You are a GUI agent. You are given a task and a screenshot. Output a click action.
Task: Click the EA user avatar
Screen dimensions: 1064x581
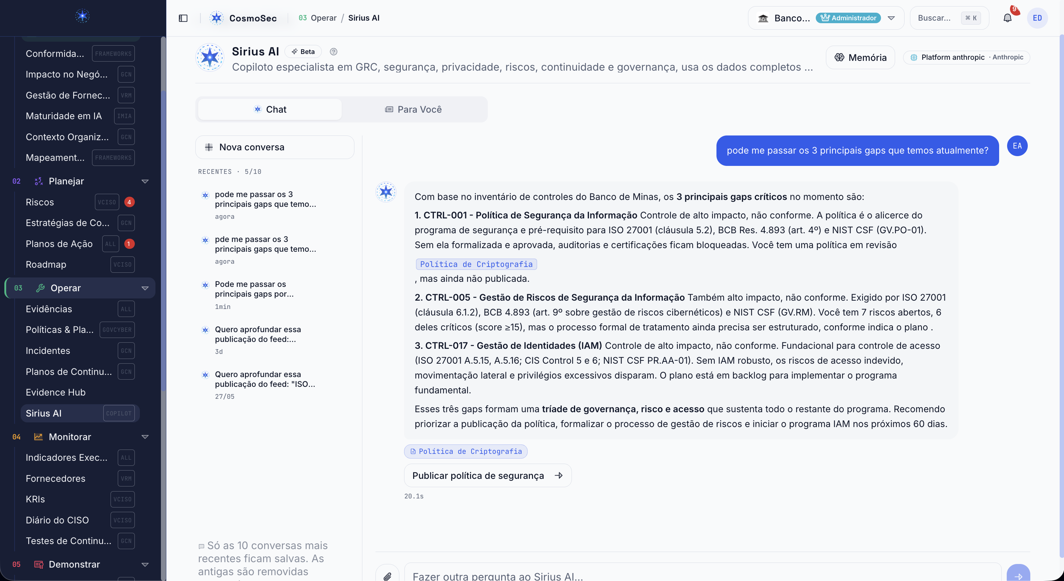1017,146
